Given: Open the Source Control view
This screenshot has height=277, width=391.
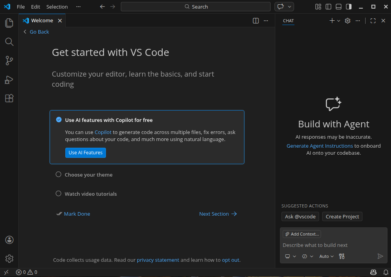Looking at the screenshot, I should [x=9, y=61].
